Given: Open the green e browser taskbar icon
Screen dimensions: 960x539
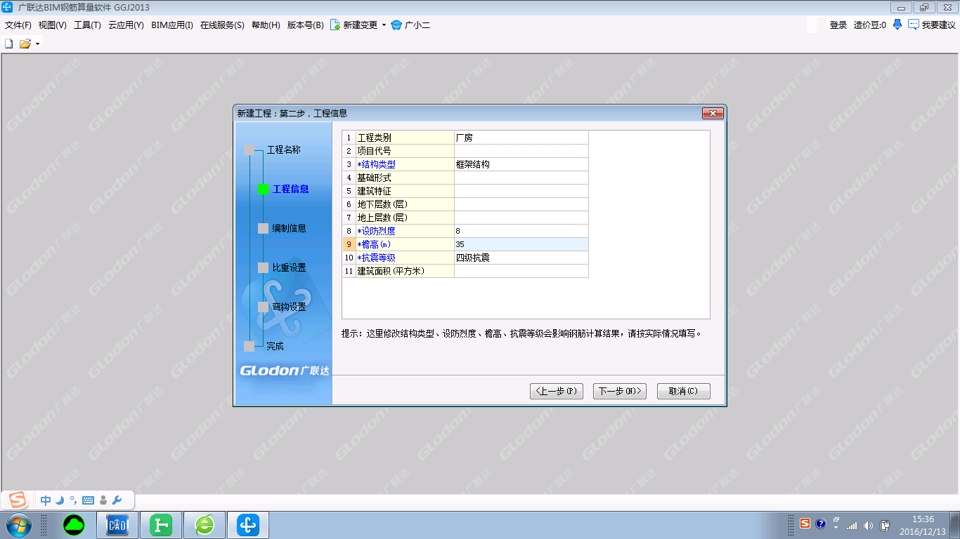Looking at the screenshot, I should [x=205, y=524].
